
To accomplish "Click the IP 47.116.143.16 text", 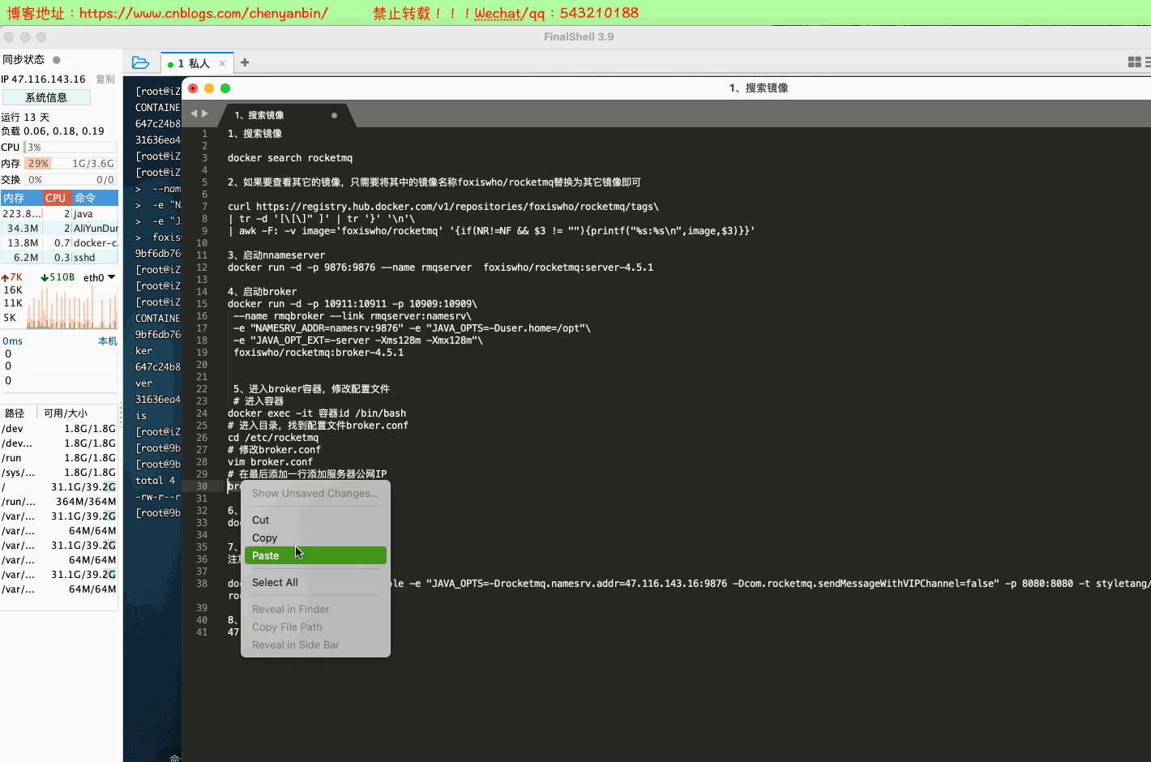I will click(43, 79).
